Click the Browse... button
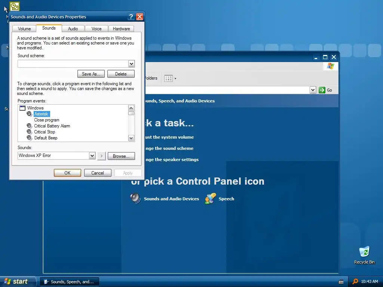The width and height of the screenshot is (383, 287). tap(121, 156)
